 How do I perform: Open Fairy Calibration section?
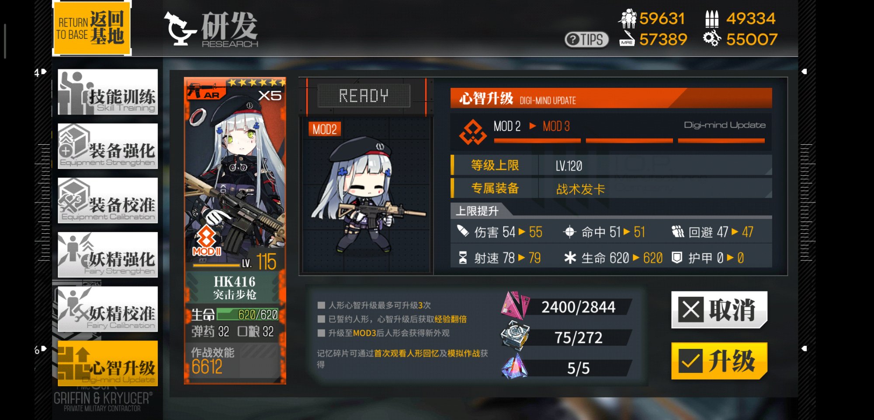coord(108,309)
